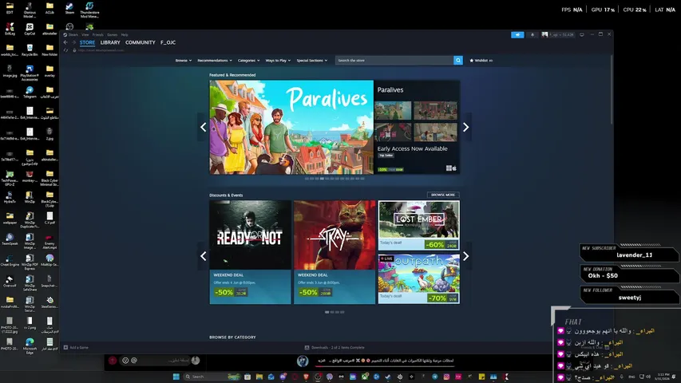Select the active featured carousel page dot
Screen dimensions: 681x383
[322, 179]
